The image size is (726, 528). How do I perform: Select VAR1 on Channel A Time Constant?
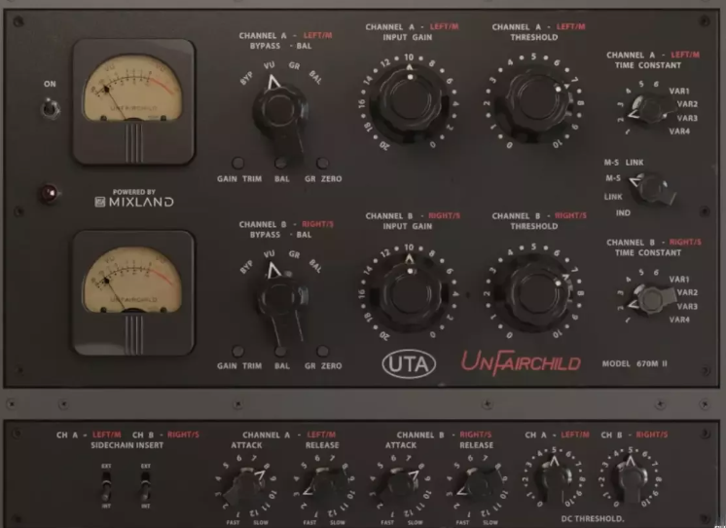pos(678,91)
